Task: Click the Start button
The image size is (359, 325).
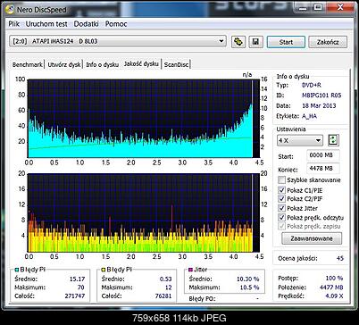Action: (x=286, y=42)
